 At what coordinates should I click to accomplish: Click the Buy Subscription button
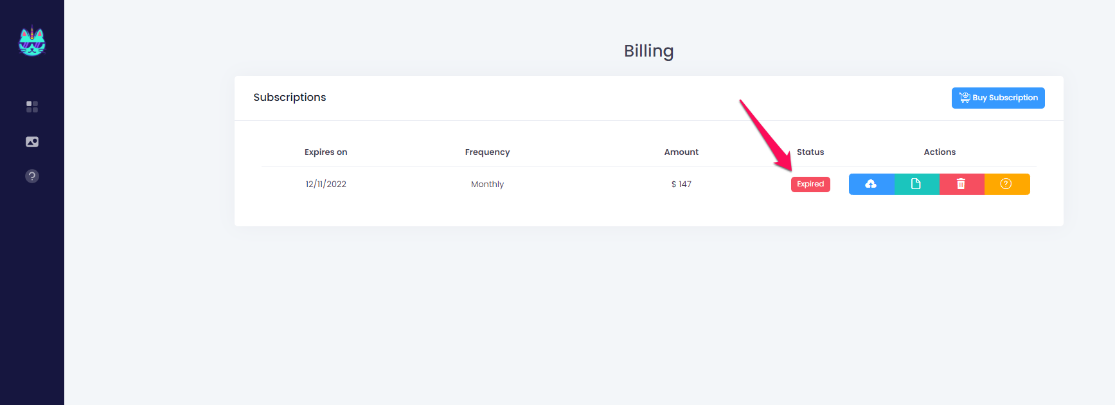point(998,98)
